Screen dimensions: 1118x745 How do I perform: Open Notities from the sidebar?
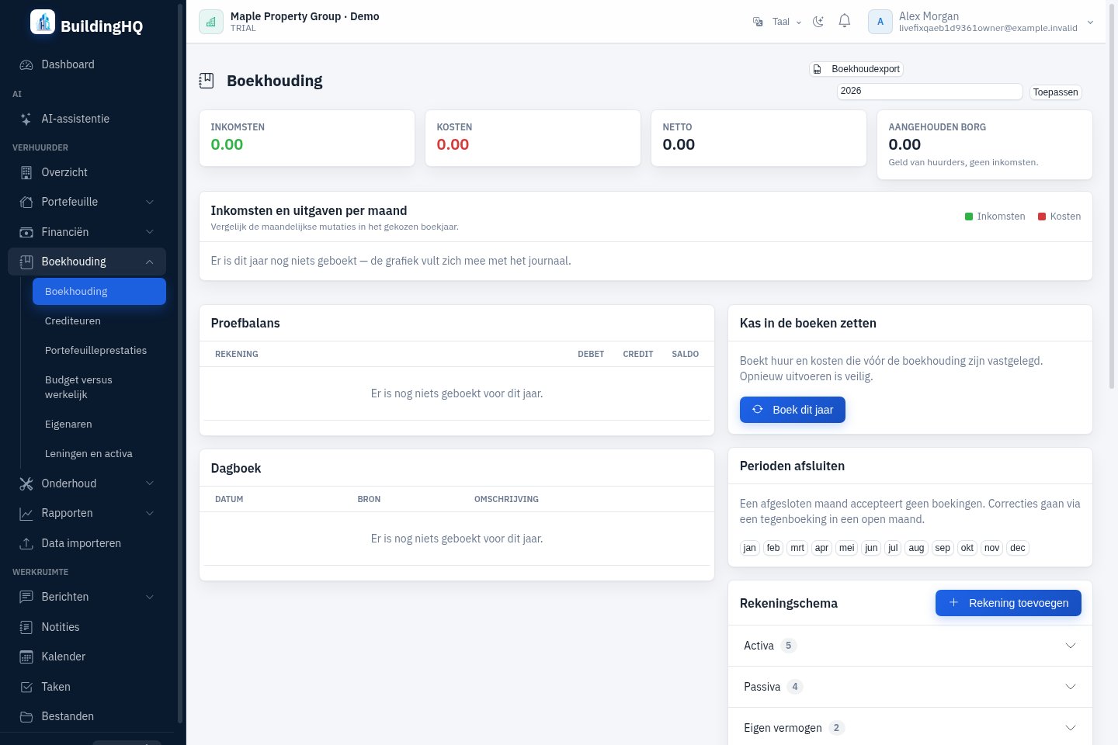87,627
